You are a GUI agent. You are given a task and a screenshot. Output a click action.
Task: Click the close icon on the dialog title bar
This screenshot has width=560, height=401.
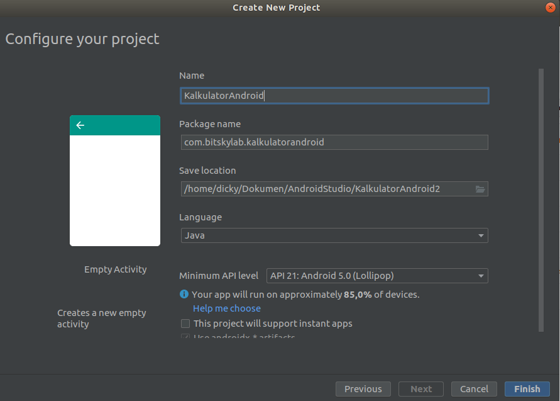pos(551,8)
